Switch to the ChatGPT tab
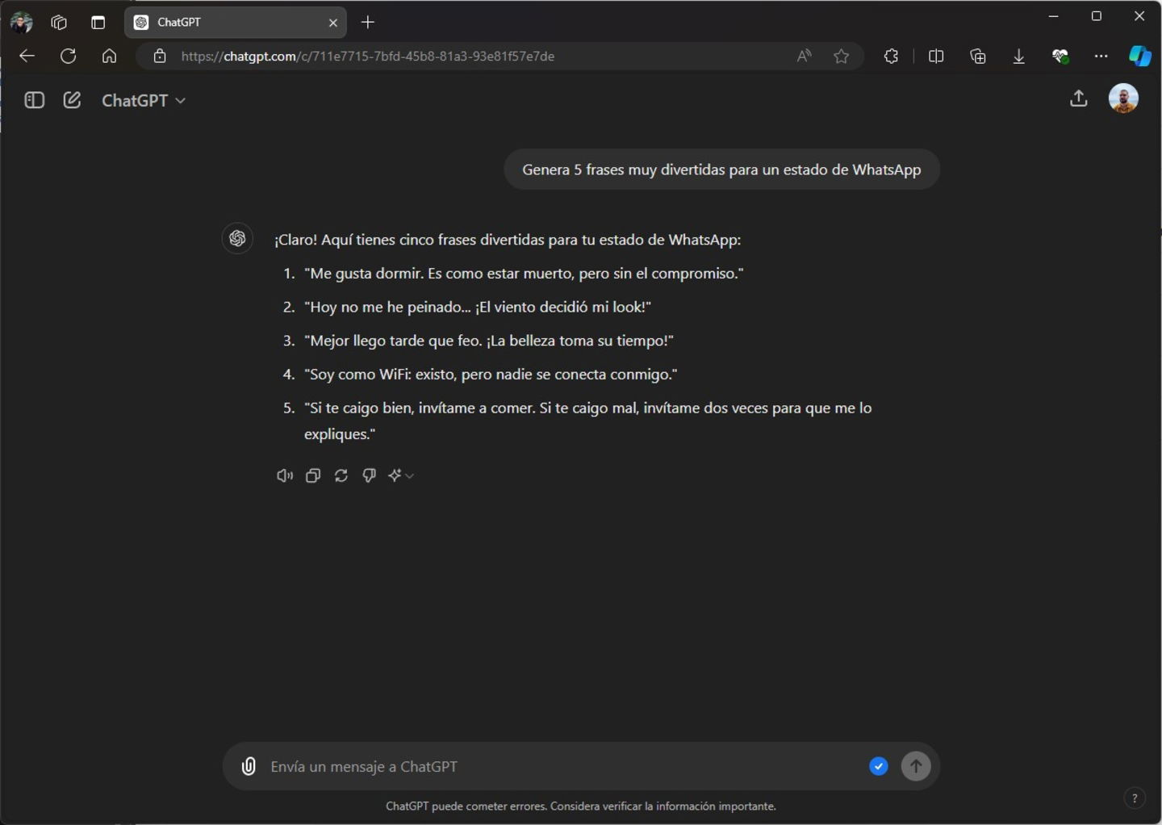The width and height of the screenshot is (1162, 825). 235,22
